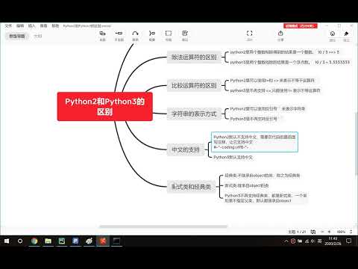Open the Photos app taskbar icon
Image resolution: width=358 pixels, height=269 pixels.
(62, 241)
